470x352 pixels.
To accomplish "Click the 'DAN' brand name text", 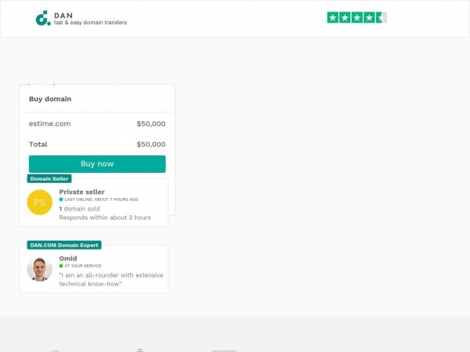I will point(63,16).
